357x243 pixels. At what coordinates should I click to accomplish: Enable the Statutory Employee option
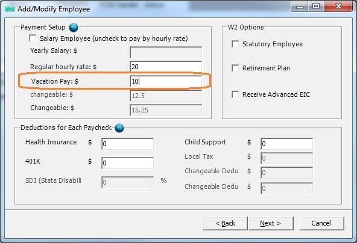point(235,44)
